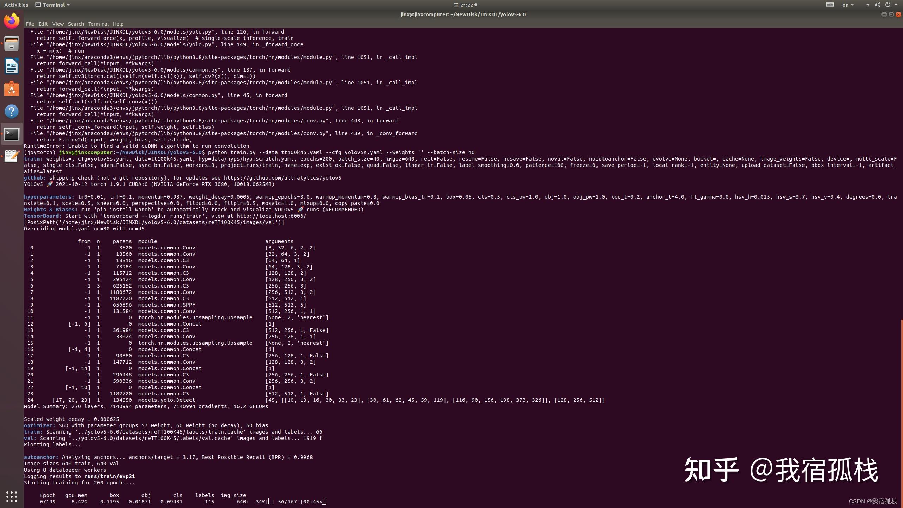Show Applications grid button

(x=12, y=496)
